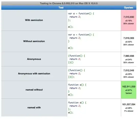Viewport: 138px width, 119px height.
Task: Click the Without semicolon code snippet
Action: (x=81, y=41)
